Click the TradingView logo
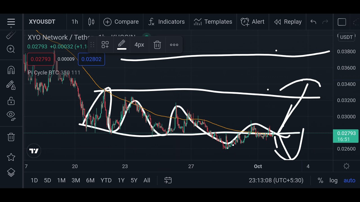This screenshot has height=202, width=360. (34, 151)
